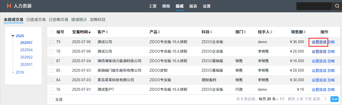
Task: Click the page number input box
Action: click(x=325, y=99)
